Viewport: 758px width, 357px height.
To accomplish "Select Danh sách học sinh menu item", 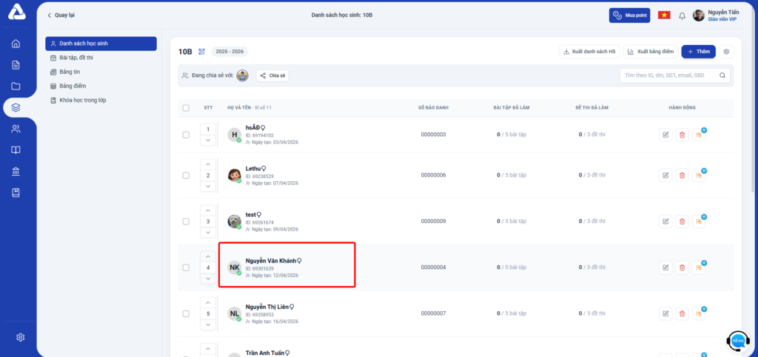I will pos(101,44).
